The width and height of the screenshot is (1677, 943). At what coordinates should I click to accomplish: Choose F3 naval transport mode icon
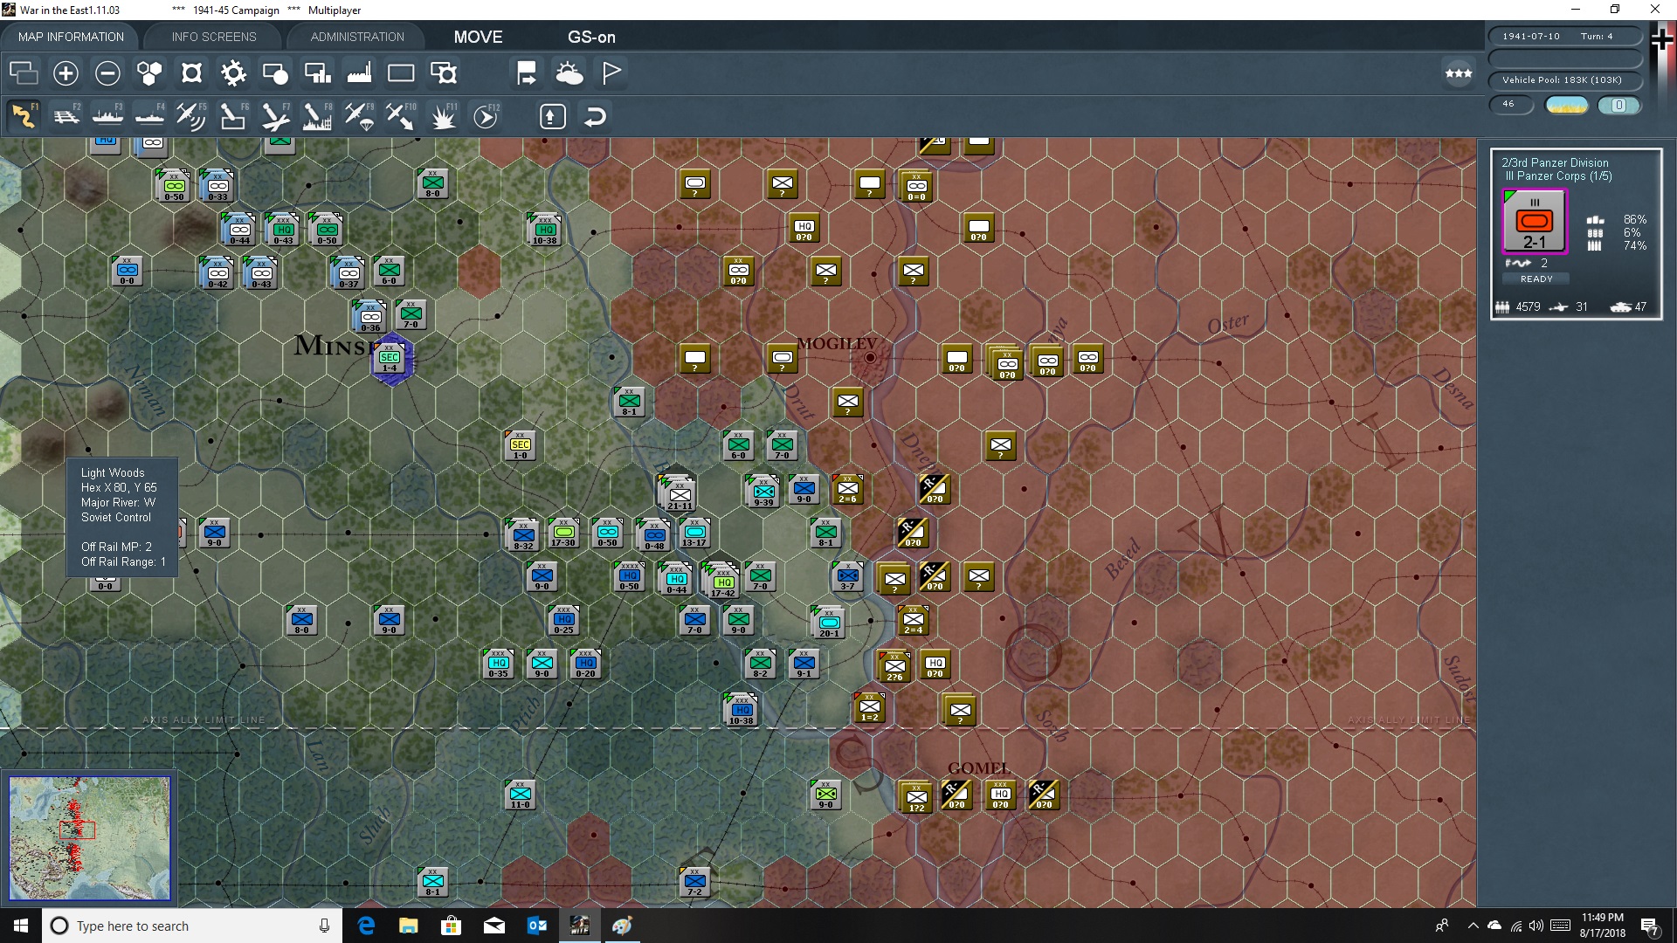[x=107, y=116]
